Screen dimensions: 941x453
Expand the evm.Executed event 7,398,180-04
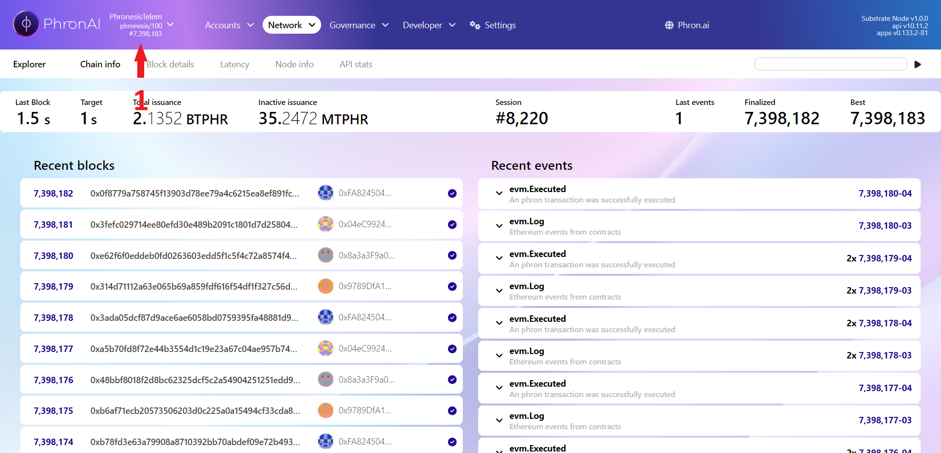pyautogui.click(x=499, y=194)
